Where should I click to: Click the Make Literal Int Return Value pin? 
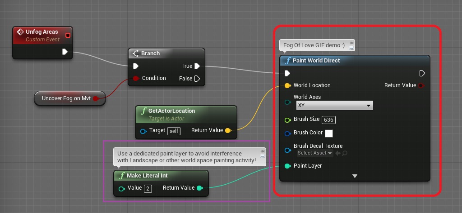coord(199,188)
